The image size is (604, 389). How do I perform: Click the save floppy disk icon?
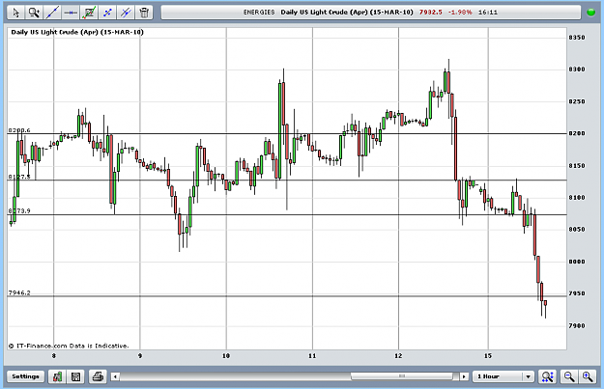76,376
